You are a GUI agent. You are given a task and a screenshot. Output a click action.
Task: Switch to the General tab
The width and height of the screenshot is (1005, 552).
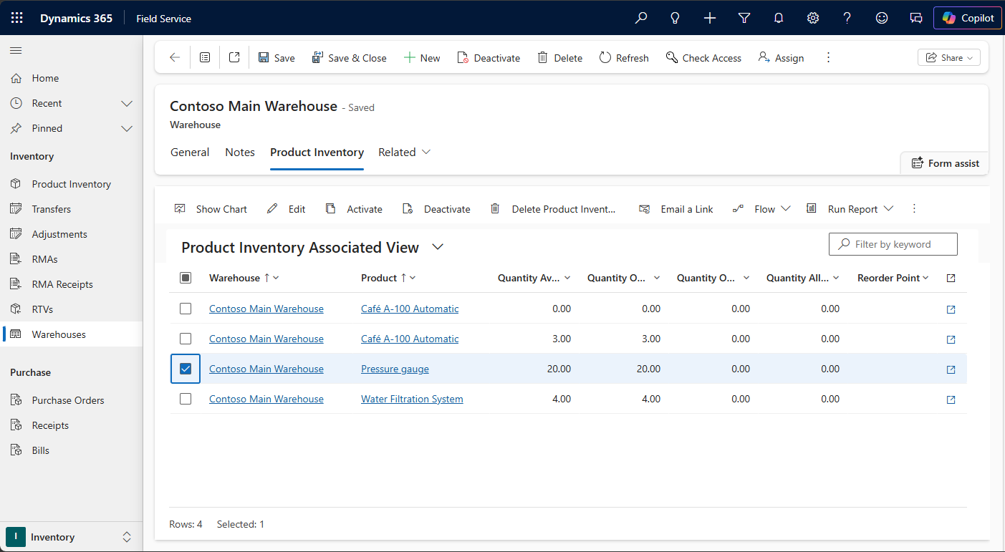(190, 152)
